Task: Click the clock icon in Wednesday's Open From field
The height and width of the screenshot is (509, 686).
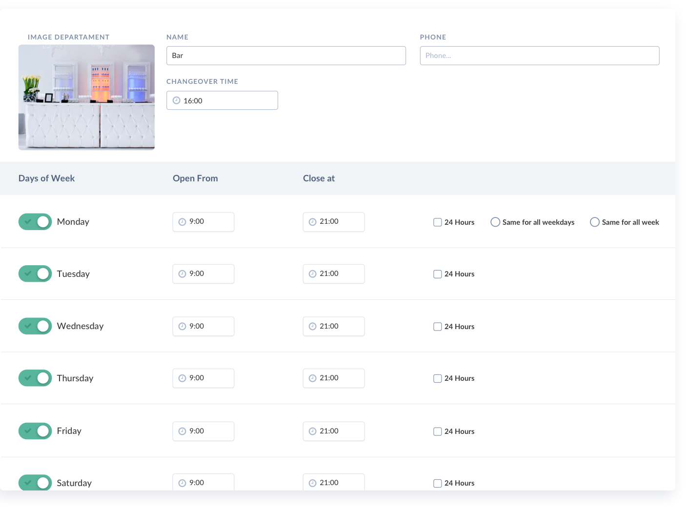Action: pyautogui.click(x=182, y=327)
